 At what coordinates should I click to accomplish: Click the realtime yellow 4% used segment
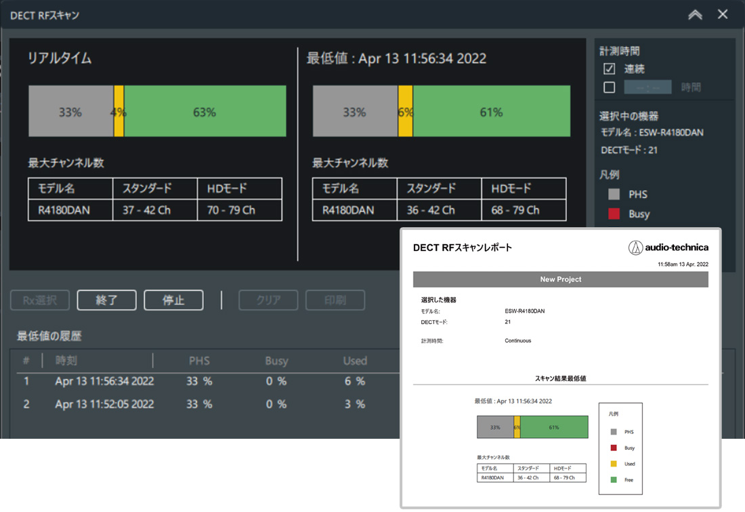[119, 111]
